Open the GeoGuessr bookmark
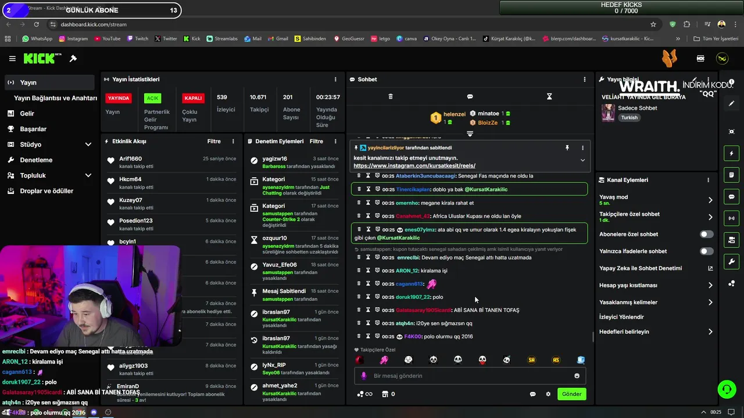 click(x=349, y=39)
